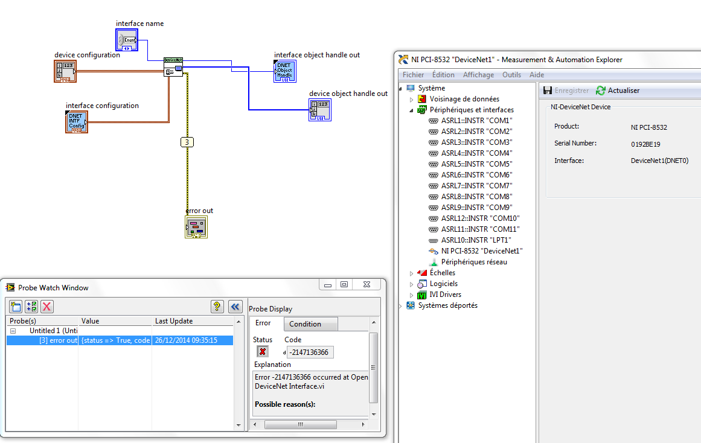Expand the Échelles node
The width and height of the screenshot is (701, 443).
412,273
